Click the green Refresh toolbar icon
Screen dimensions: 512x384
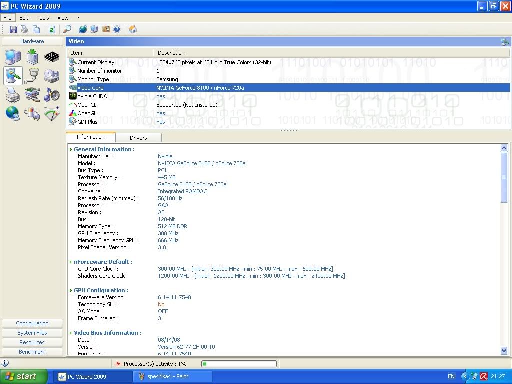[52, 29]
